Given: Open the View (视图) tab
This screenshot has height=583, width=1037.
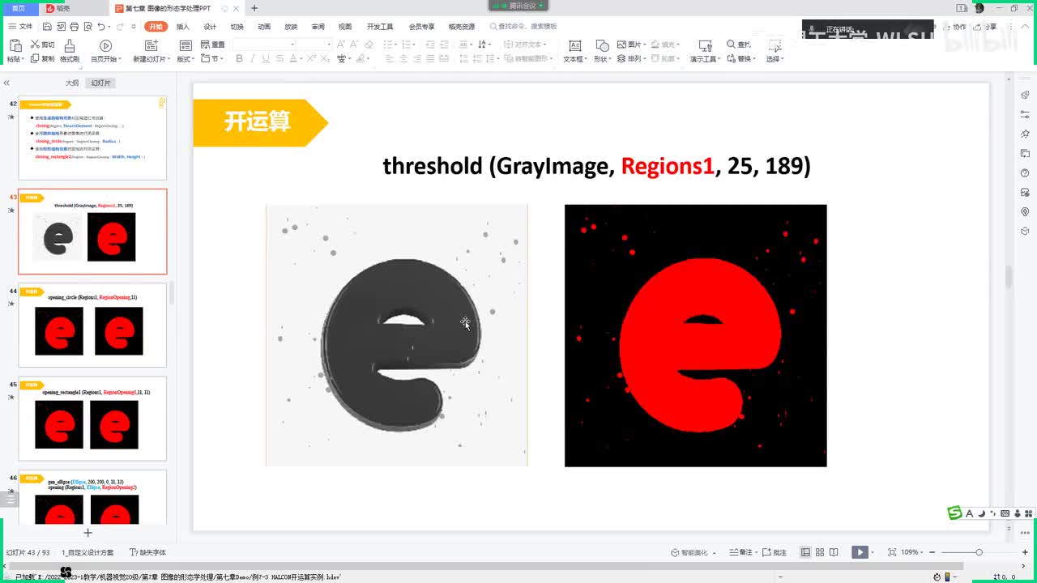Looking at the screenshot, I should [x=345, y=26].
